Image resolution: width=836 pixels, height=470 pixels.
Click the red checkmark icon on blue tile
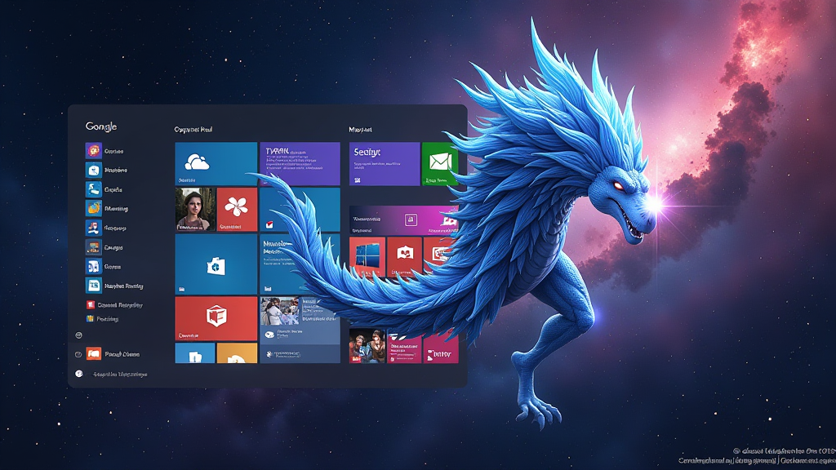(269, 225)
